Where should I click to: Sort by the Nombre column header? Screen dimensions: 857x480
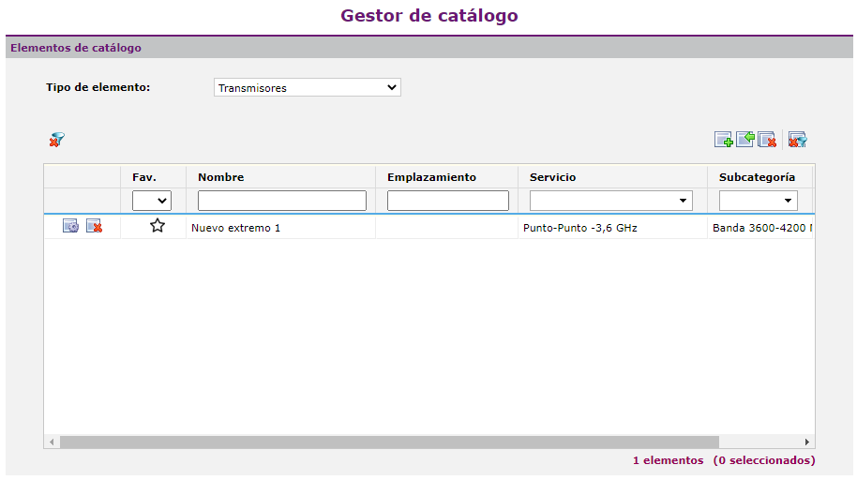[220, 177]
